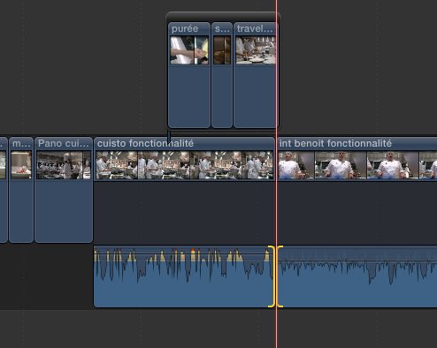Click the short 's...' clip in the storyline
Viewport: 437px width, 348px height.
(x=222, y=75)
